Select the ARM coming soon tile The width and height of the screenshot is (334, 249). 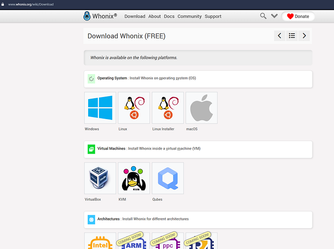pyautogui.click(x=134, y=241)
